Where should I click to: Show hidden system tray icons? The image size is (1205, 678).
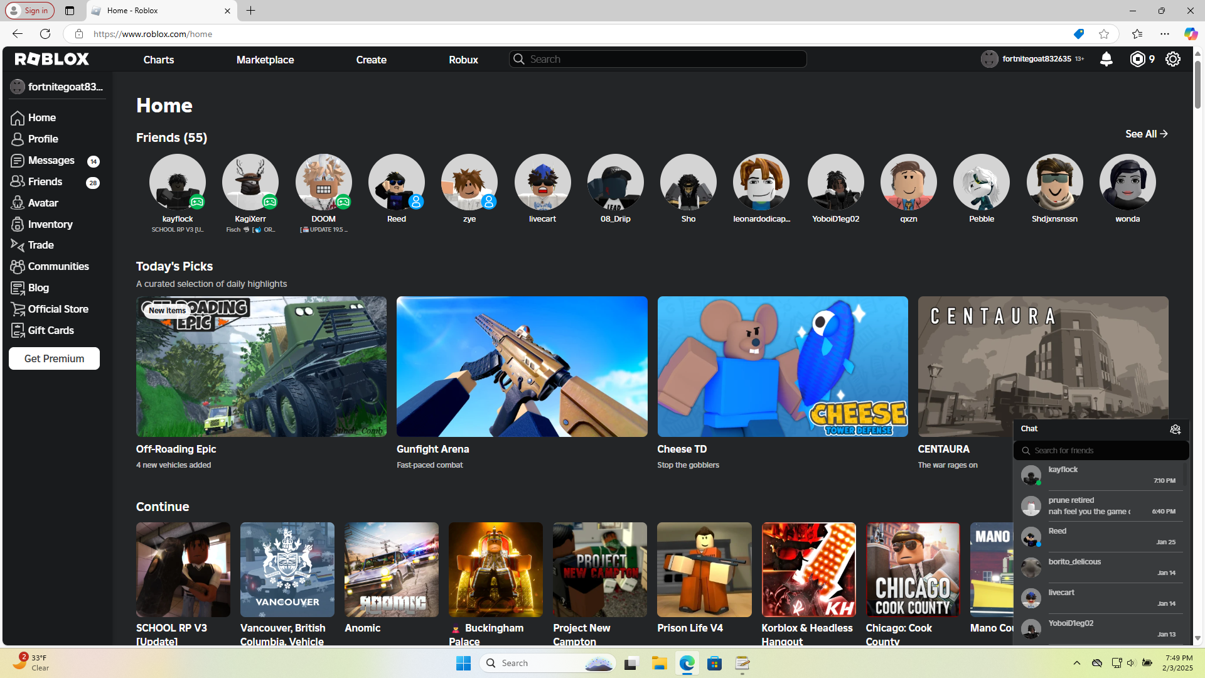[x=1077, y=663]
